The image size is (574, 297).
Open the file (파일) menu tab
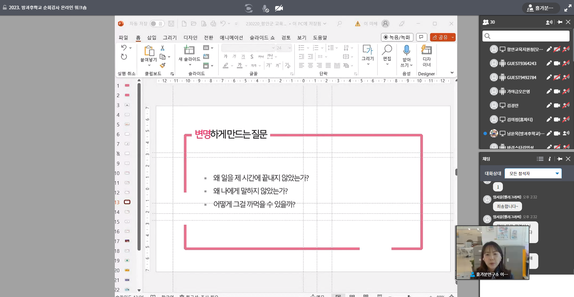coord(123,38)
